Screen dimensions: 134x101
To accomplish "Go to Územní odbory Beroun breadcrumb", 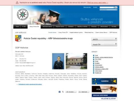I will 101,32.
